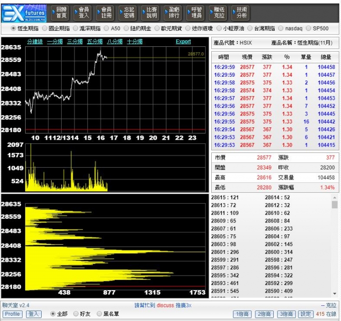Open the 回歸首頁 nav button

pos(60,13)
